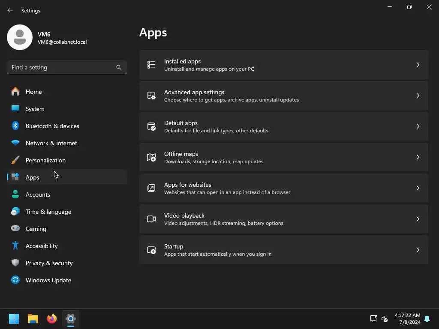Click the Installed apps list icon
The image size is (439, 329).
pyautogui.click(x=151, y=65)
